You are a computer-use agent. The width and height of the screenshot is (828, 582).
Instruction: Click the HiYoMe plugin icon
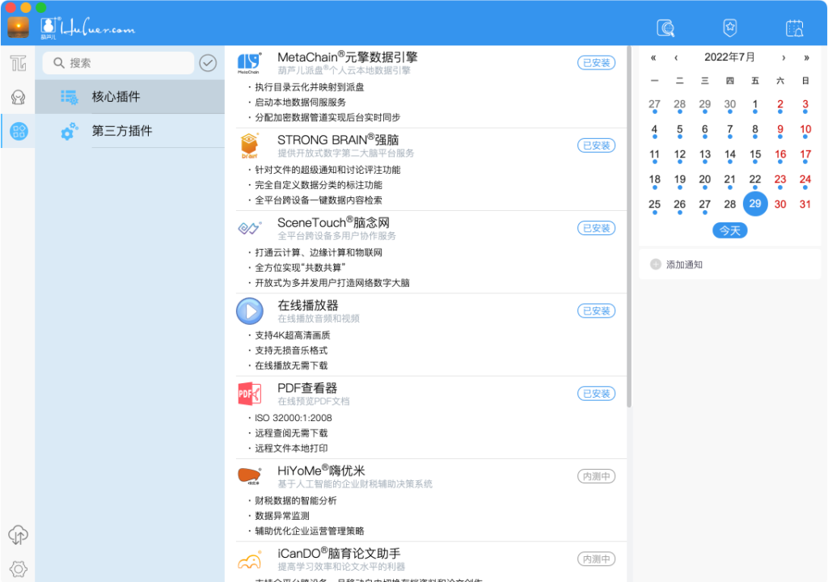(x=249, y=476)
